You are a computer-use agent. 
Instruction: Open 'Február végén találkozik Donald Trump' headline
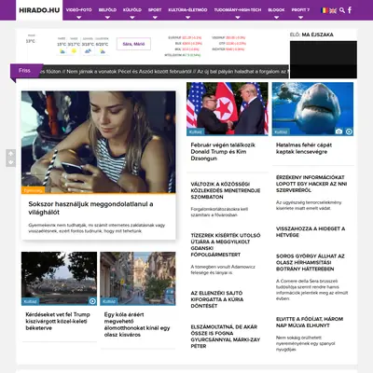click(223, 152)
